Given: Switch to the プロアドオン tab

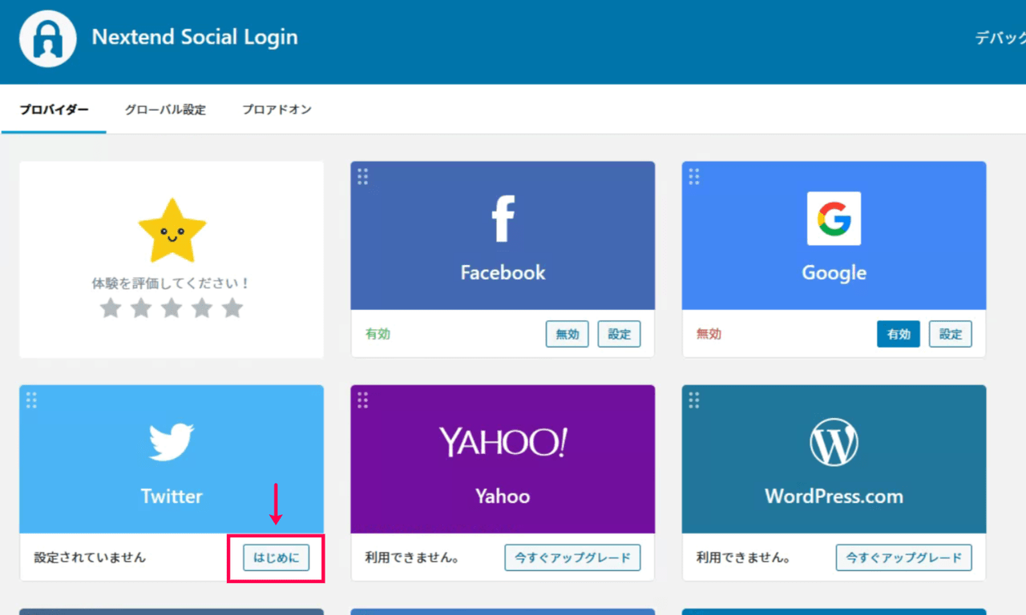Looking at the screenshot, I should click(277, 110).
